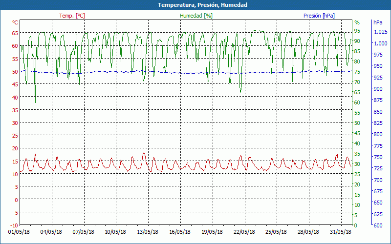391x244 pixels.
Task: Click the -10 value on temperature axis
Action: (x=14, y=225)
